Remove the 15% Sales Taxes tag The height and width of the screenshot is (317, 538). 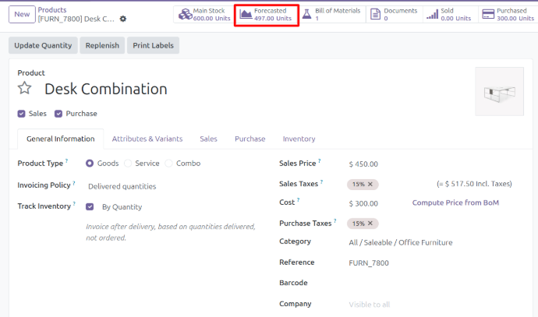(371, 185)
